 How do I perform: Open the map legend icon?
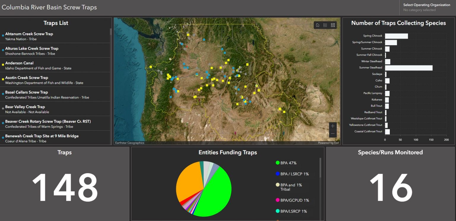tap(325, 25)
